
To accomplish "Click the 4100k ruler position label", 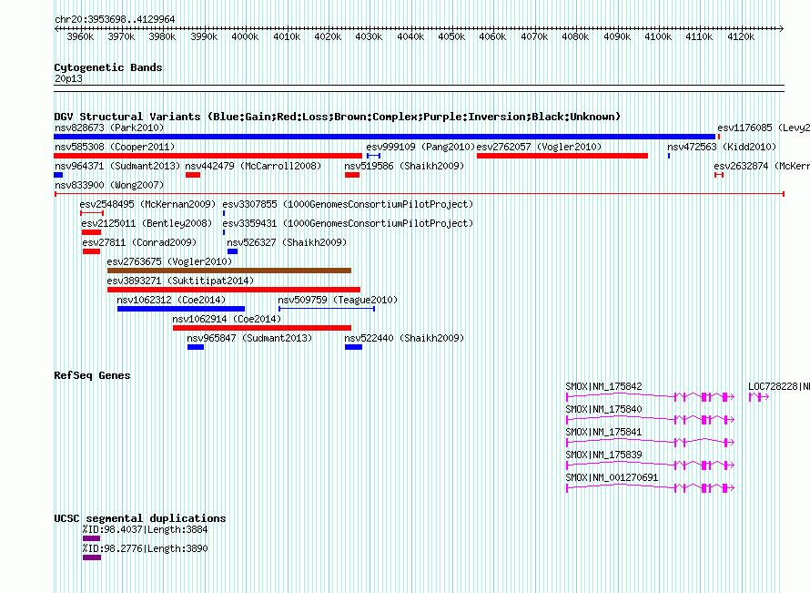I will click(658, 36).
